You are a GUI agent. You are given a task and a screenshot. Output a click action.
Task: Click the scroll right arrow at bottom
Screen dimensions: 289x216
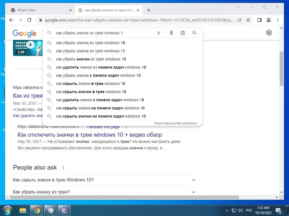point(277,197)
